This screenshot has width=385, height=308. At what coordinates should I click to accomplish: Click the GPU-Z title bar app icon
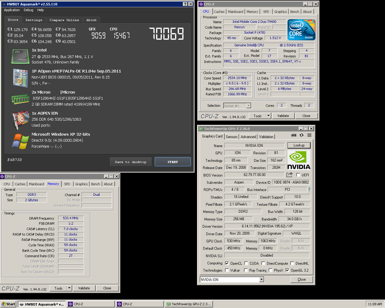point(201,129)
